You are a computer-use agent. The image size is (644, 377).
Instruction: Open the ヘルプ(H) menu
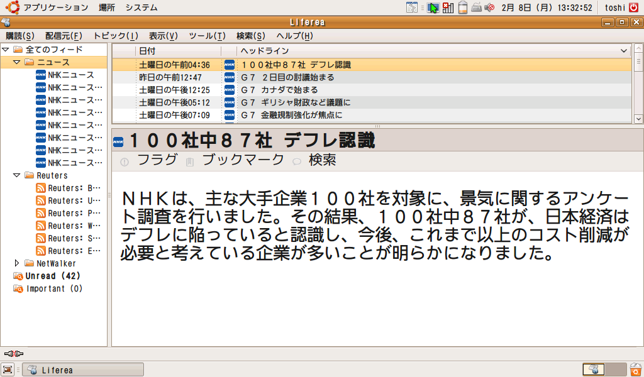pos(294,36)
